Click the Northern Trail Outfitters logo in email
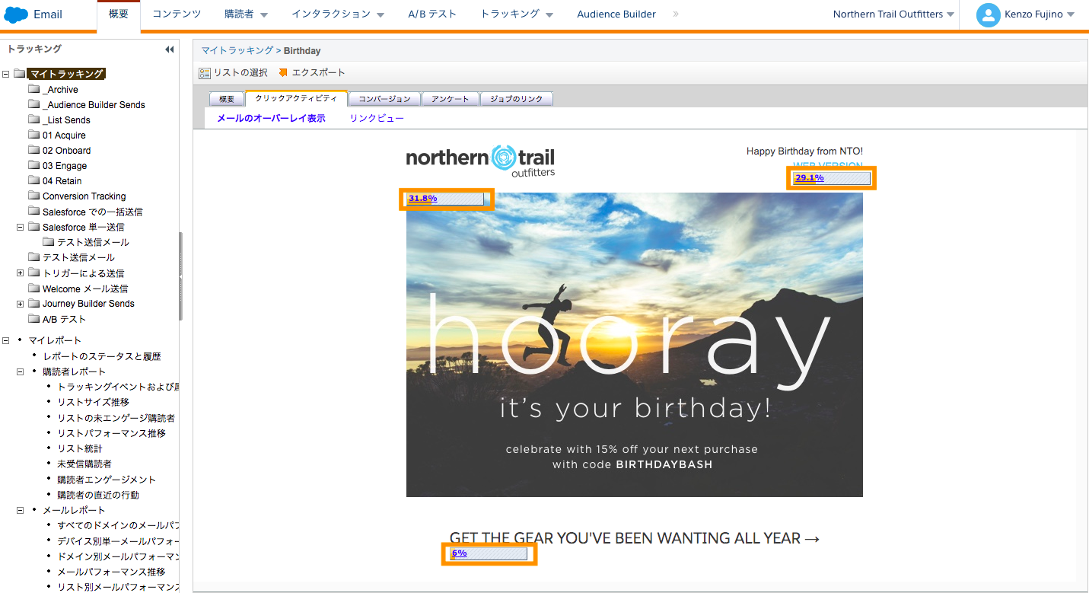Screen dimensions: 1089x593 point(480,161)
